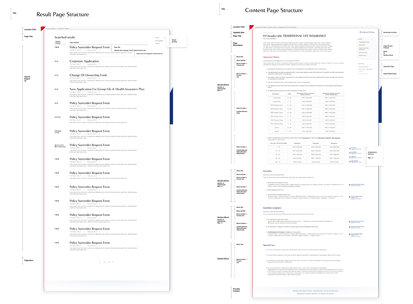Open AVIVA Policy Surrender Request Form result
Viewport: 413px width, 304px height.
(x=89, y=117)
